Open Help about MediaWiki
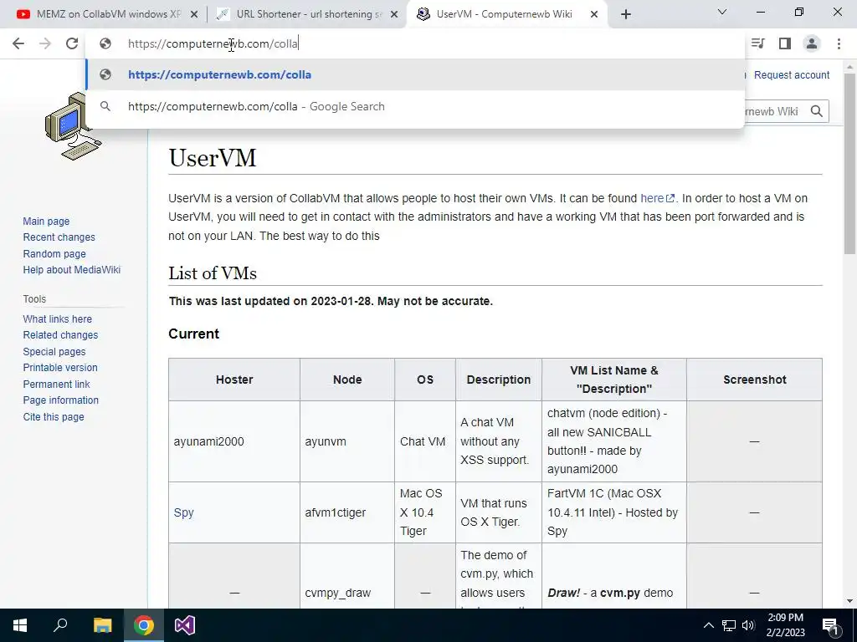The width and height of the screenshot is (857, 642). point(72,270)
